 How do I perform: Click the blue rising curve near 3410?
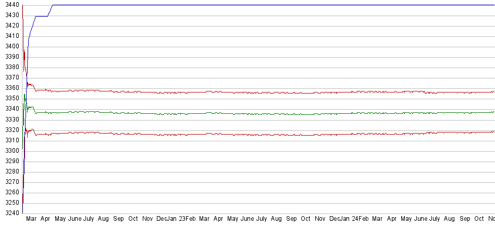click(30, 35)
